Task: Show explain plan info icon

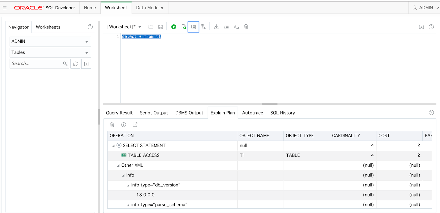Action: pyautogui.click(x=124, y=125)
